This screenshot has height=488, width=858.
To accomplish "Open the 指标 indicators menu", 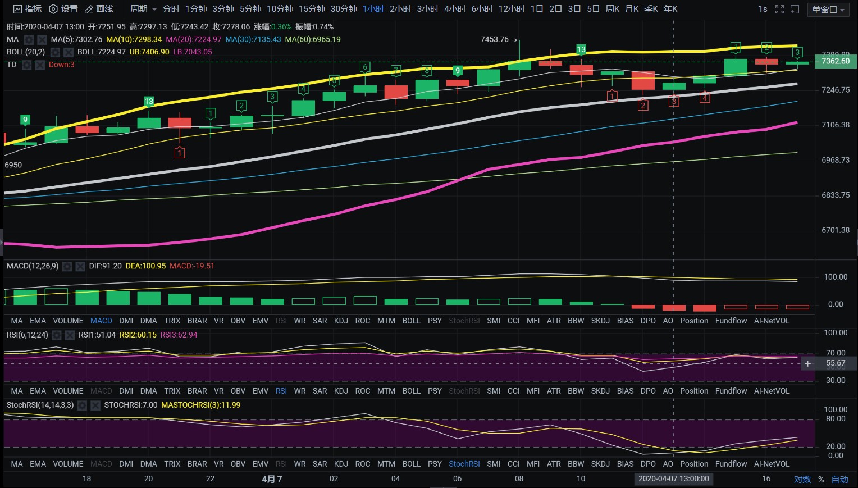I will 28,9.
